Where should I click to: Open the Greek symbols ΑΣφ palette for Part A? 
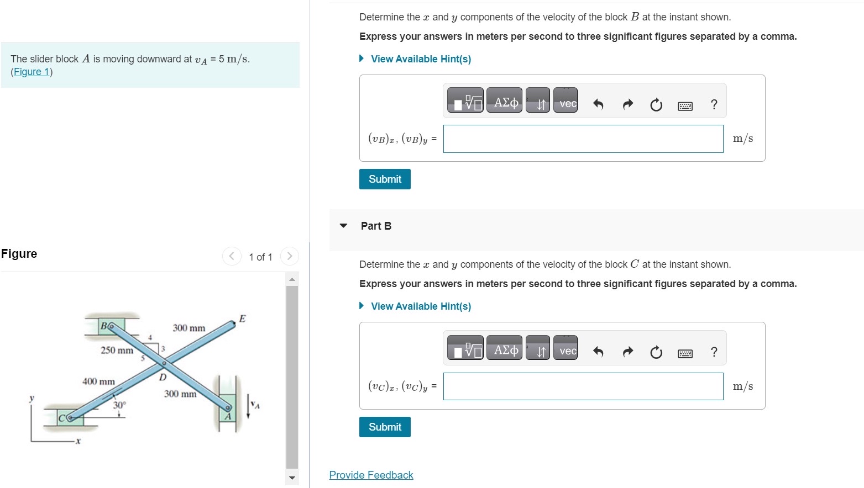pyautogui.click(x=504, y=100)
